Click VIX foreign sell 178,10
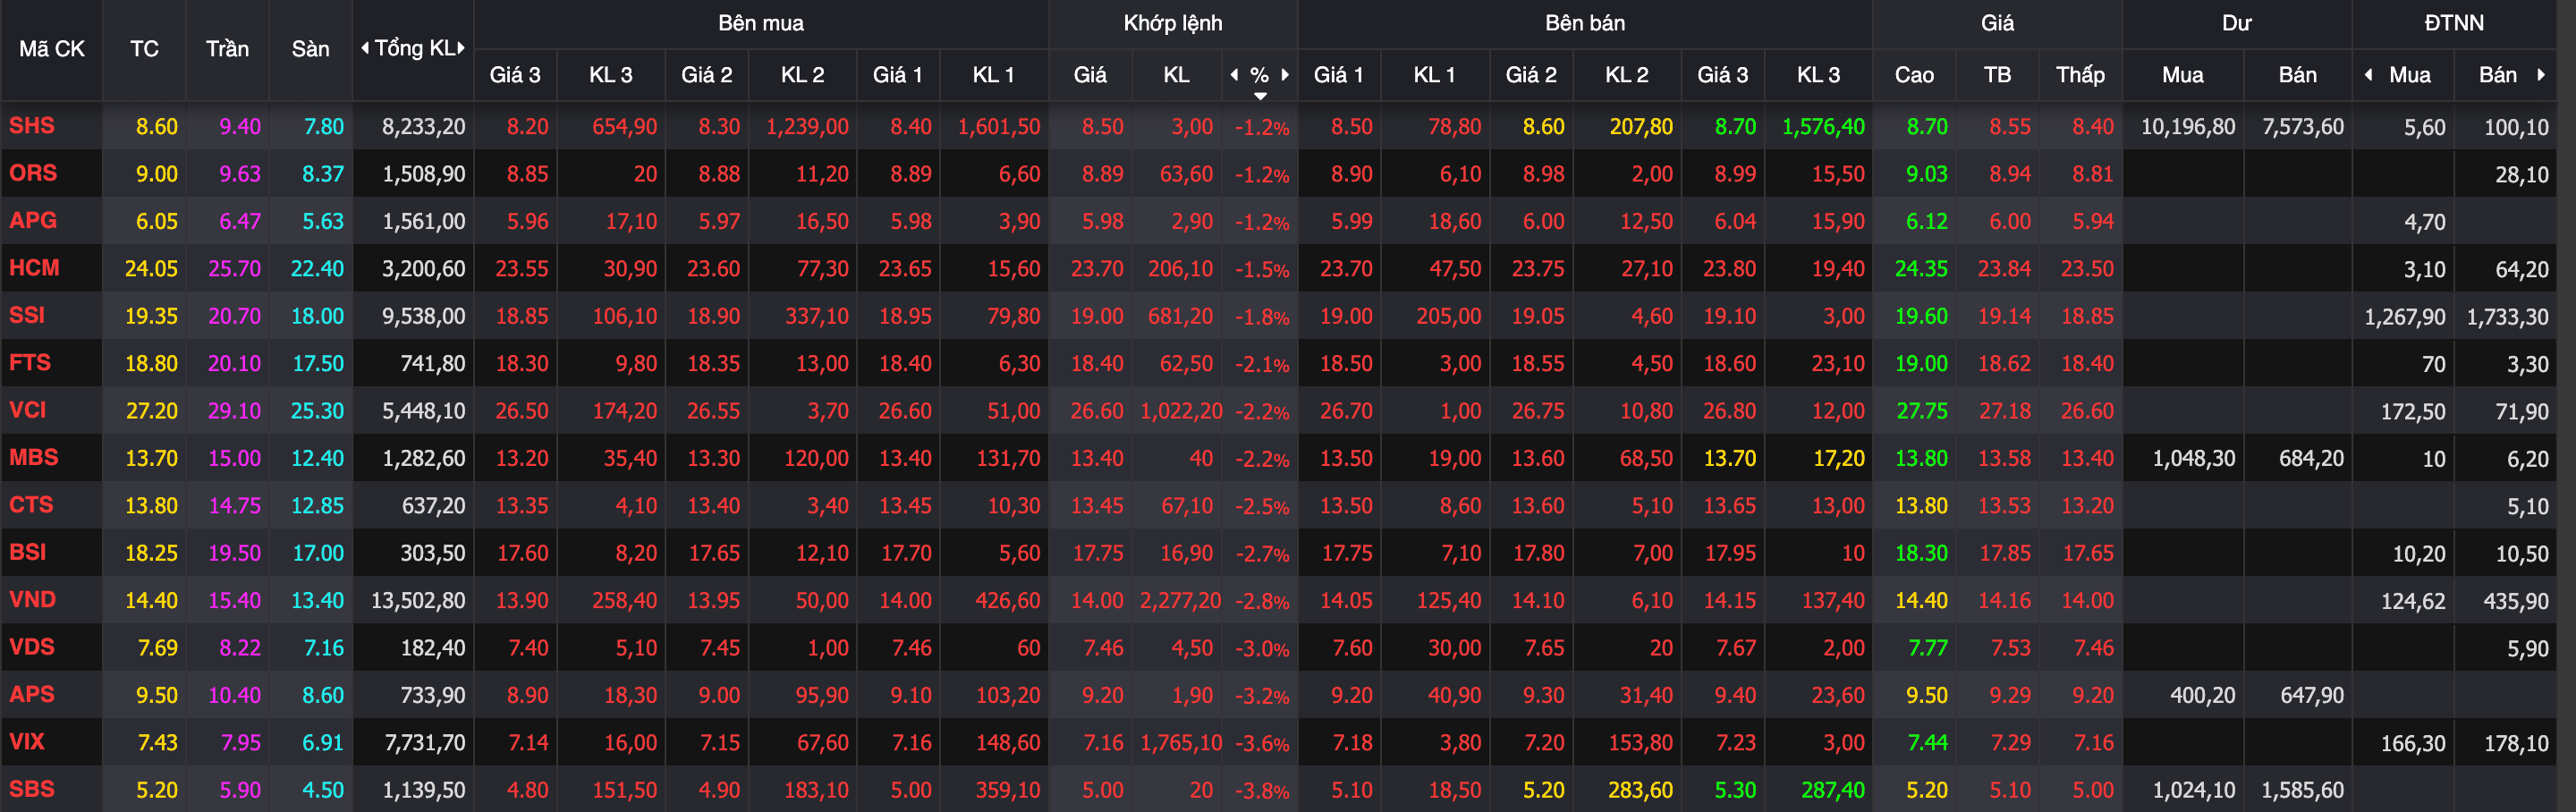This screenshot has width=2576, height=812. pyautogui.click(x=2516, y=743)
